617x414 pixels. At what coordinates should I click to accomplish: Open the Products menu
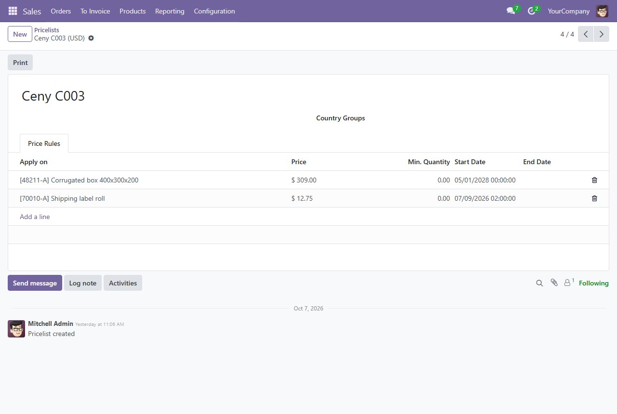click(133, 11)
